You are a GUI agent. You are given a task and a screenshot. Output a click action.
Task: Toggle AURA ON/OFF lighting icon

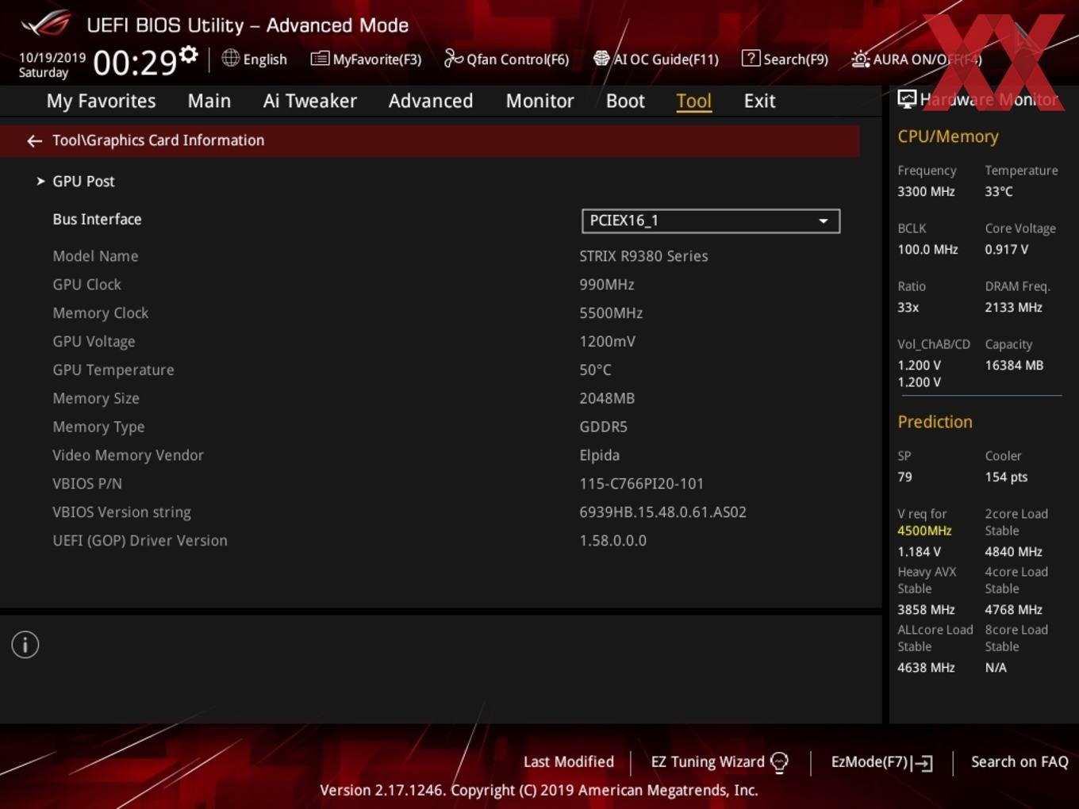[x=860, y=59]
